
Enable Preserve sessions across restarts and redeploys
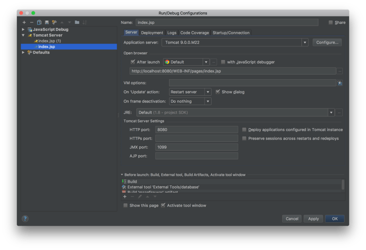click(244, 138)
